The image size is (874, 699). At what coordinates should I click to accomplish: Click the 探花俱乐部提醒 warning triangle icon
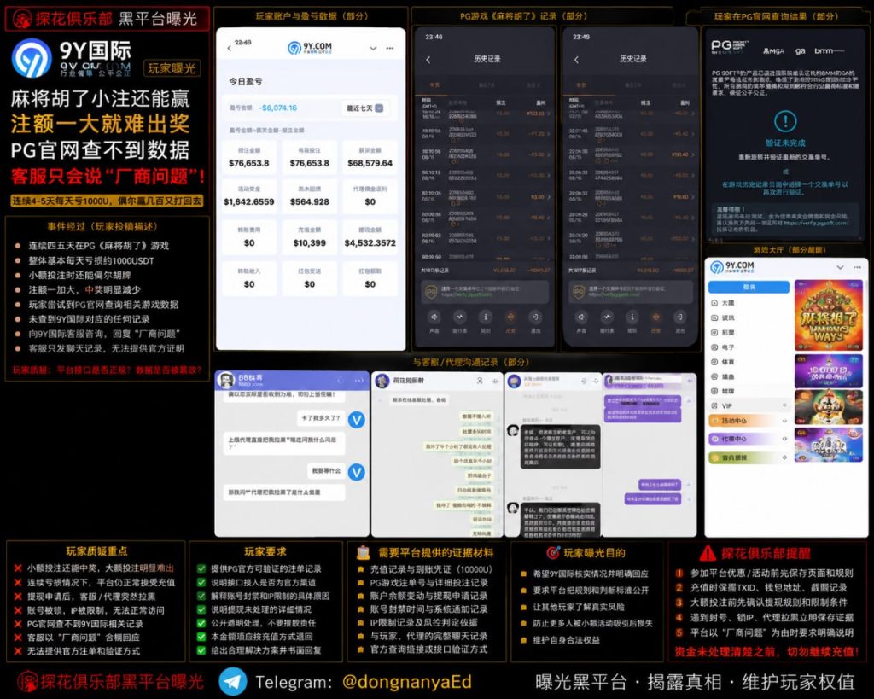(708, 554)
